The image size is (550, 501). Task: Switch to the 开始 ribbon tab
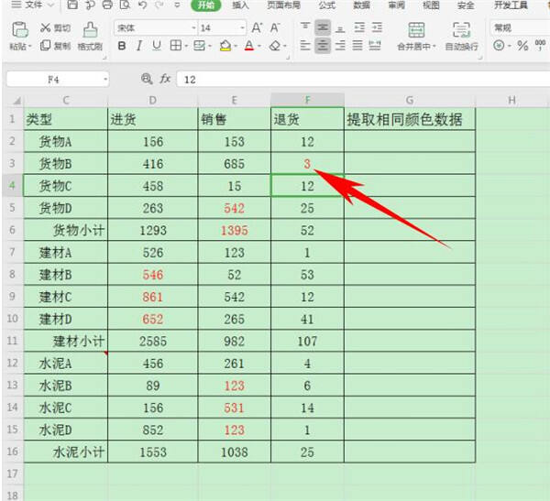pyautogui.click(x=205, y=5)
